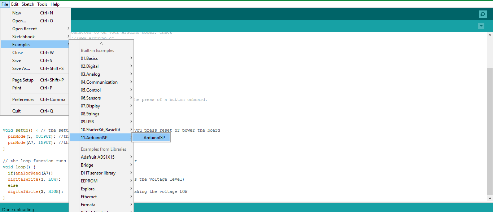Click the 'digitalWrite(3, LOW);' code line
Image resolution: width=493 pixels, height=212 pixels.
point(34,180)
